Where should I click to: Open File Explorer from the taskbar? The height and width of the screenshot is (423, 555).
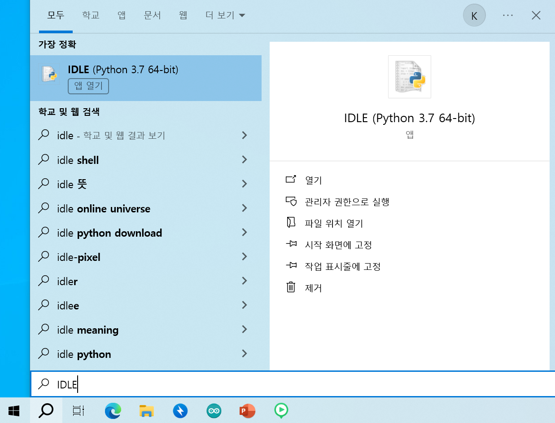tap(146, 410)
